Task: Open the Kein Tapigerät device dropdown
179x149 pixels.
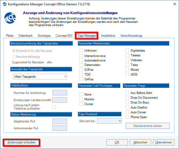Action: (40, 77)
